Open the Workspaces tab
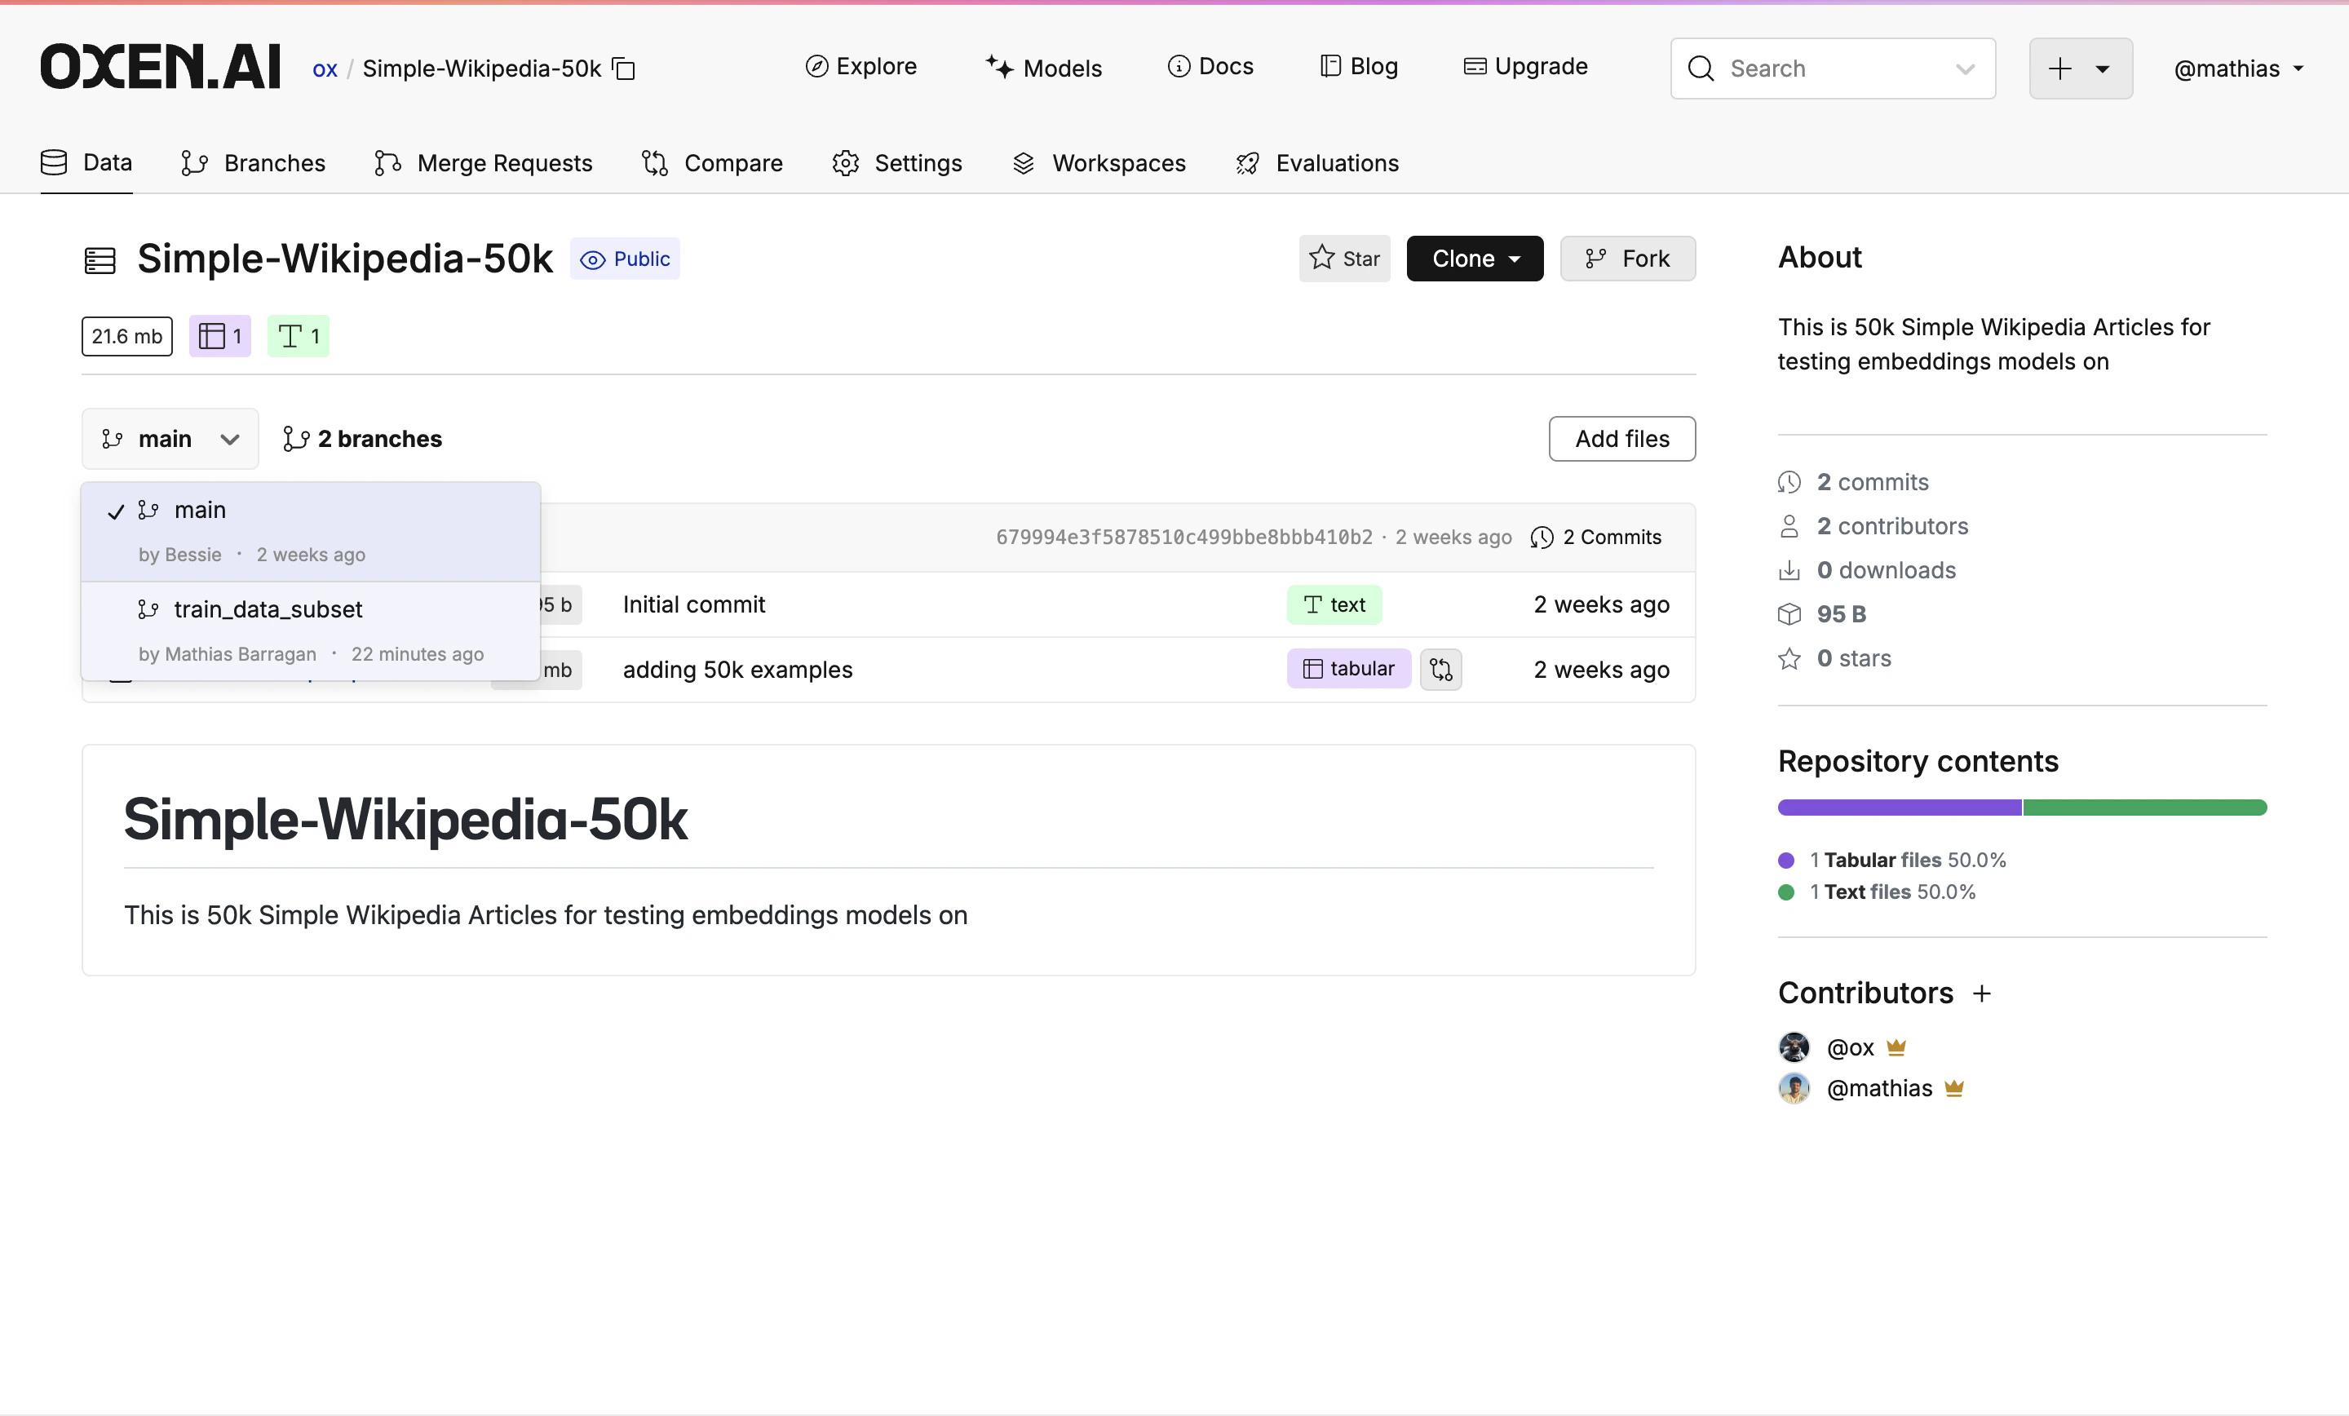 [1098, 163]
